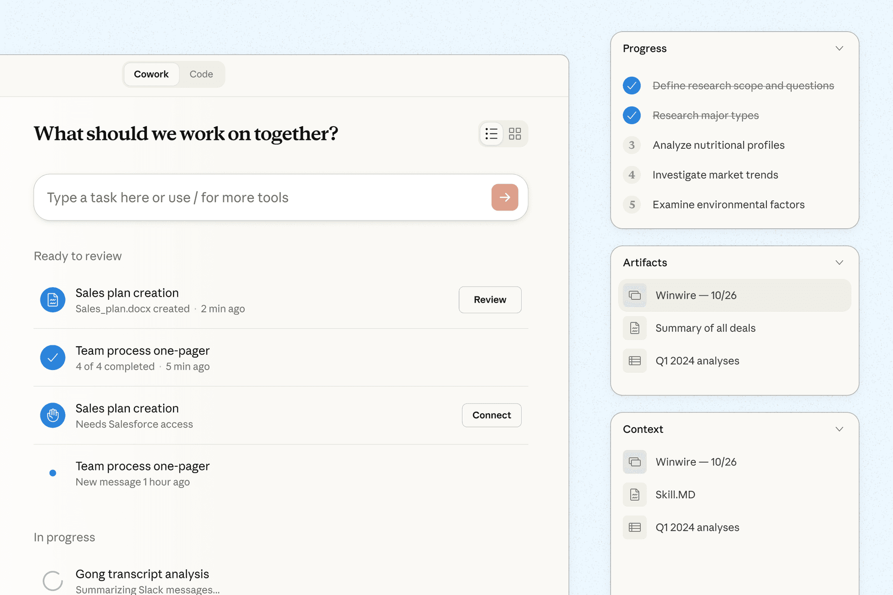Select the Cowork tab
Image resolution: width=893 pixels, height=595 pixels.
(151, 74)
